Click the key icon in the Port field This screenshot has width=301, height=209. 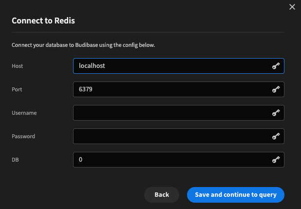[x=276, y=89]
